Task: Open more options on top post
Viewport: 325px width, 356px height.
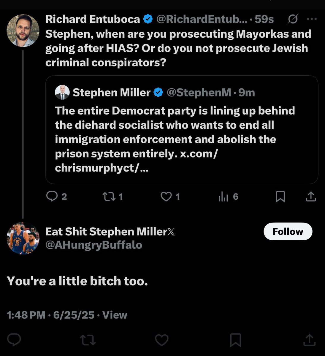Action: click(311, 19)
